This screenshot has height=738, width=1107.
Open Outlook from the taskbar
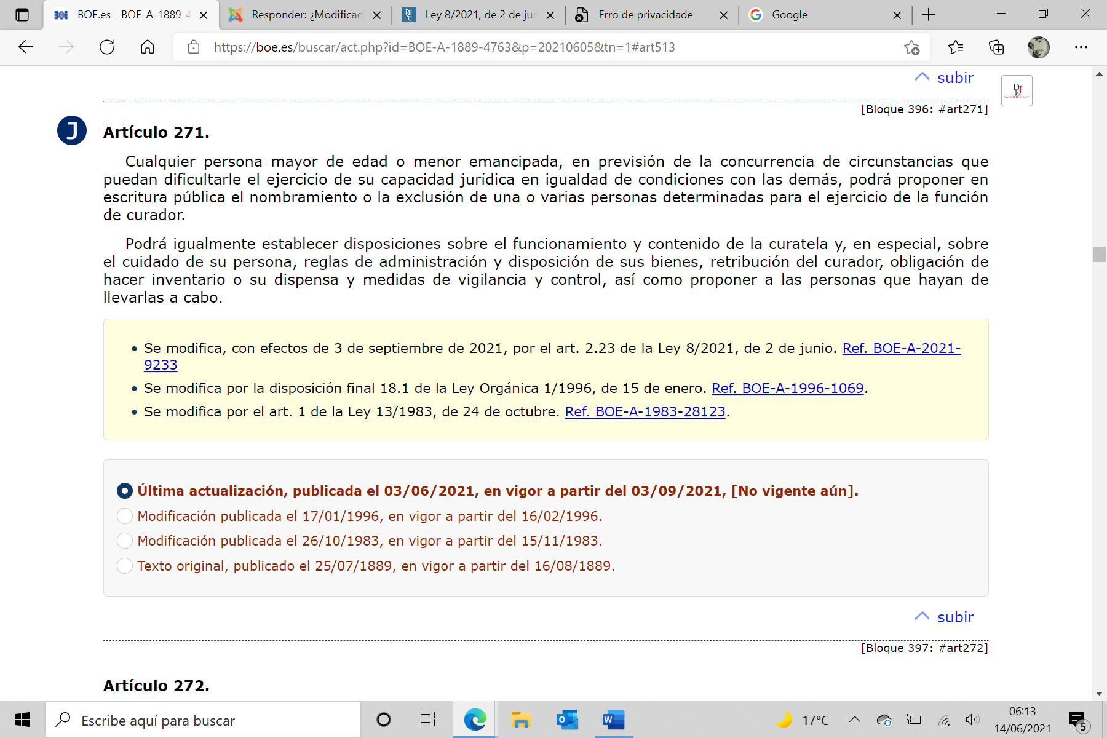point(567,720)
